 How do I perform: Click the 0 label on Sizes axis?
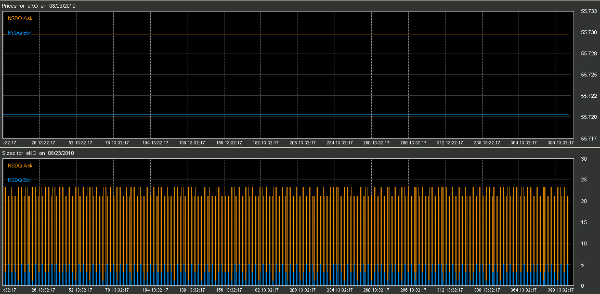click(x=583, y=286)
